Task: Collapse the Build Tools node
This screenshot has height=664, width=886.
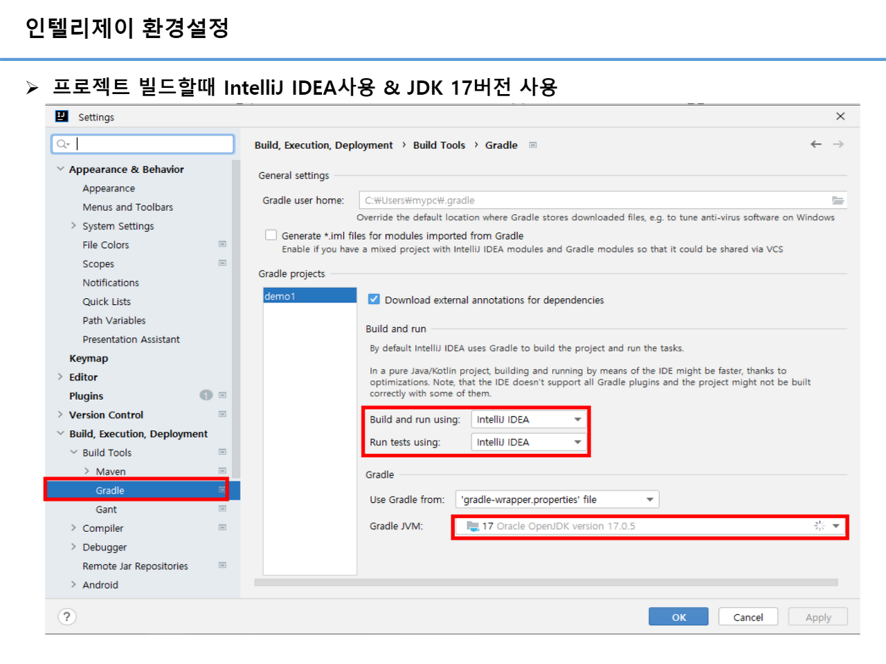Action: point(73,452)
